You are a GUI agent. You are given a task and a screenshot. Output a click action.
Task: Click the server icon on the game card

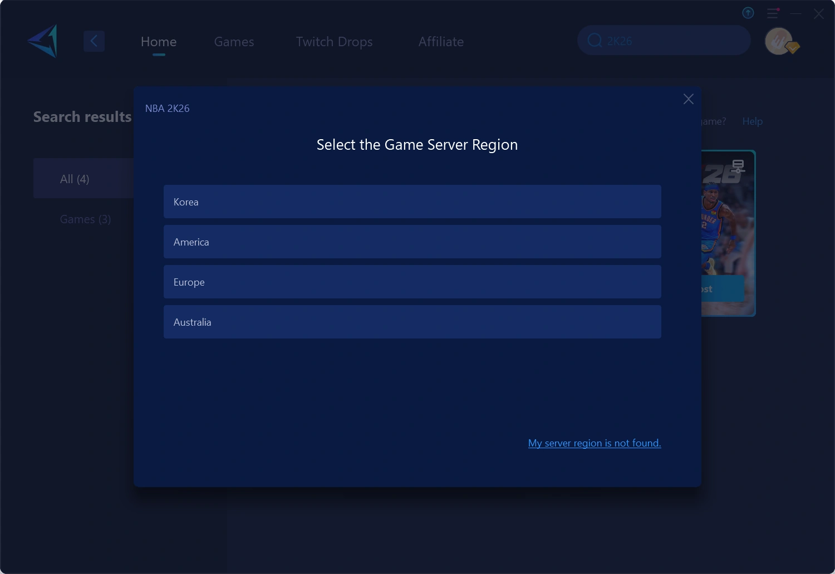[x=738, y=166]
